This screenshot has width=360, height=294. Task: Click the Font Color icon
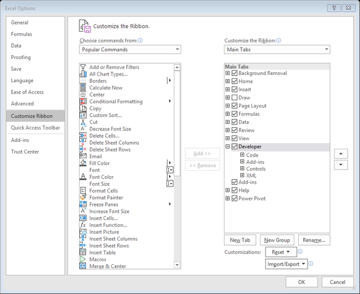tap(83, 177)
